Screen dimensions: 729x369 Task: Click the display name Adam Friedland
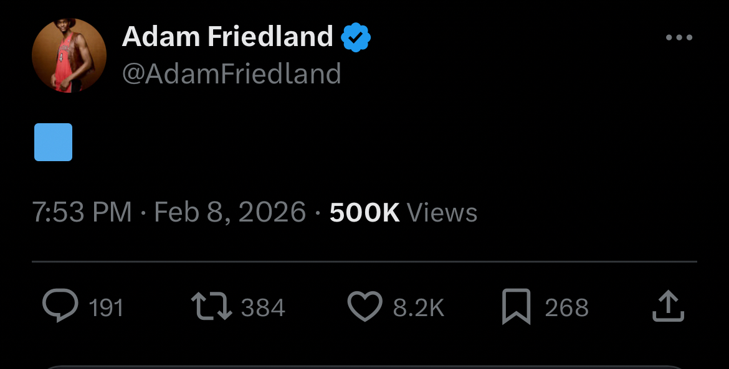click(227, 37)
